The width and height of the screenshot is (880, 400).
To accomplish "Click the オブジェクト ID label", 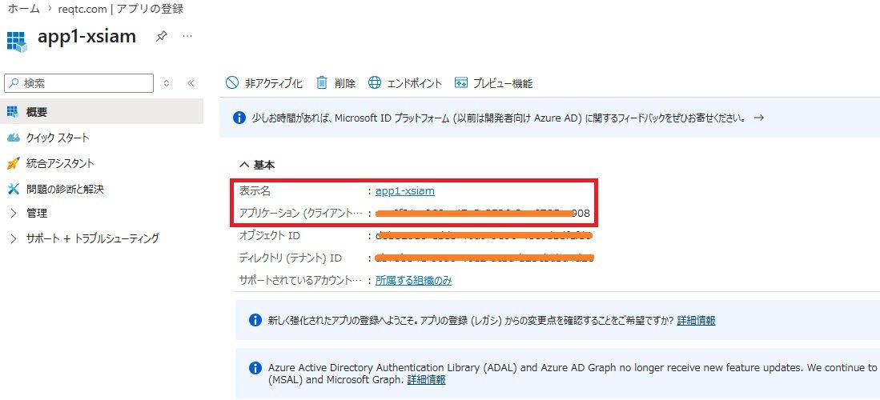I will point(269,236).
